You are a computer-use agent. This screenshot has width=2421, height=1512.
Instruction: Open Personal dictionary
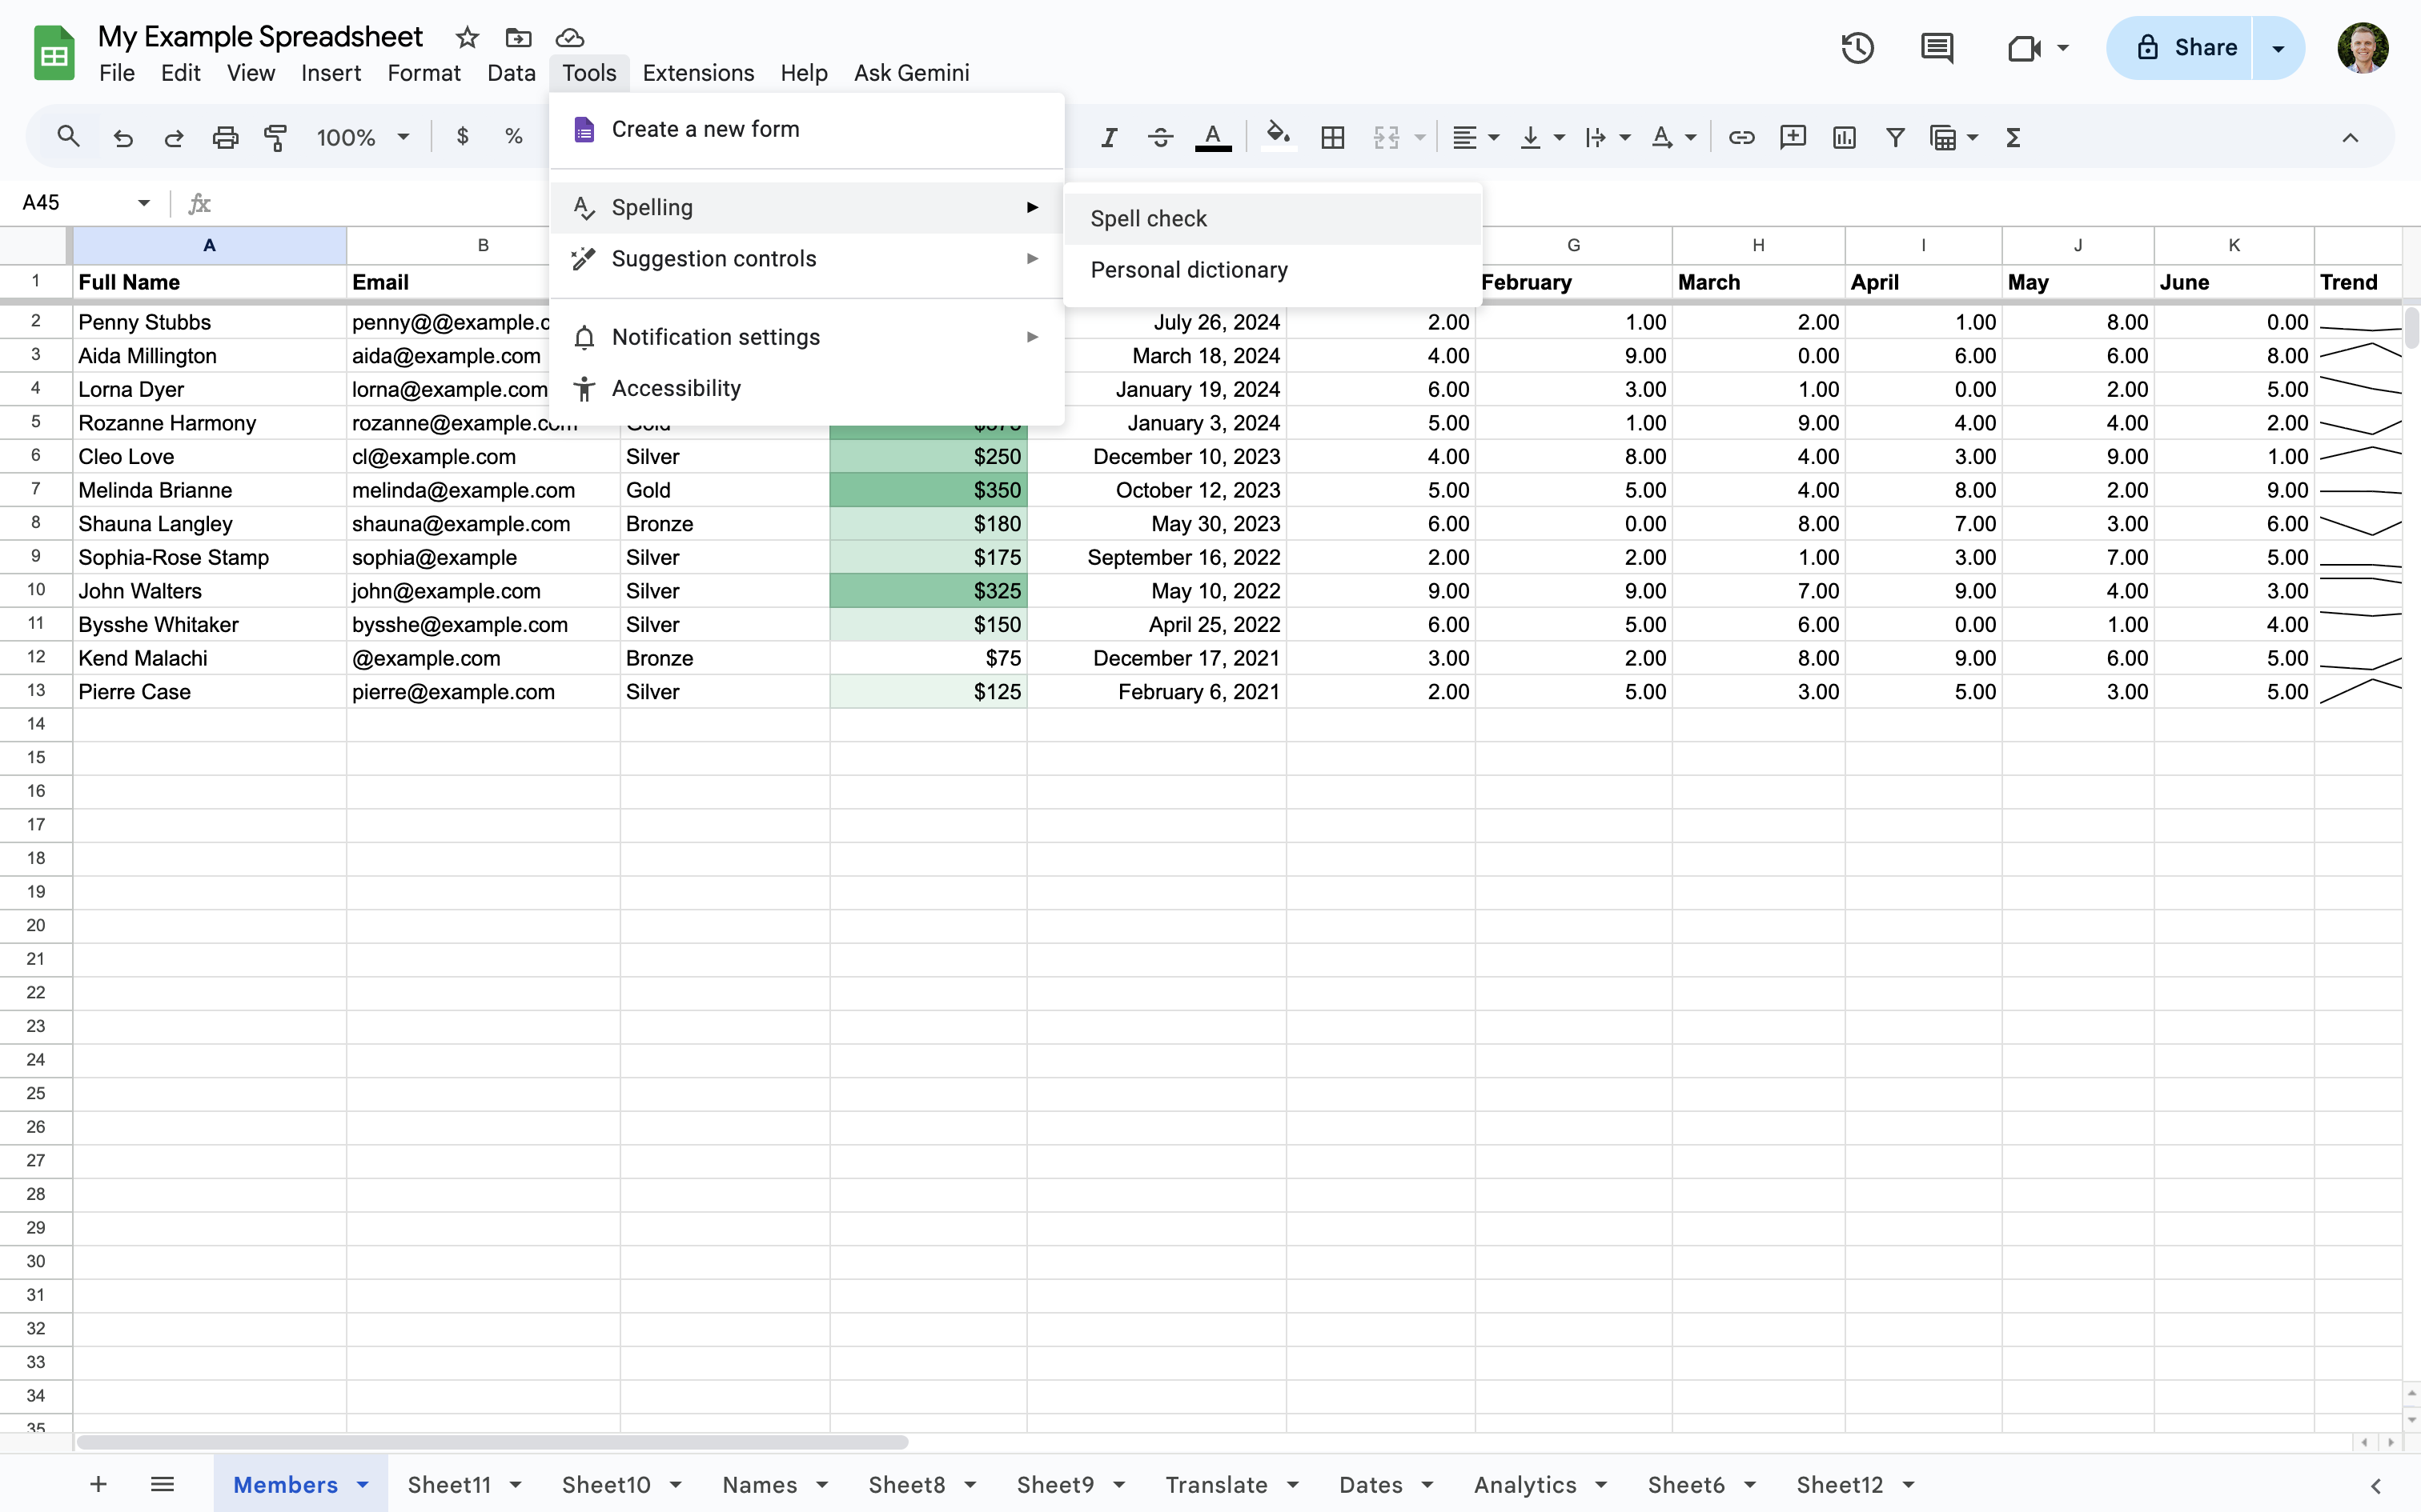click(x=1187, y=269)
